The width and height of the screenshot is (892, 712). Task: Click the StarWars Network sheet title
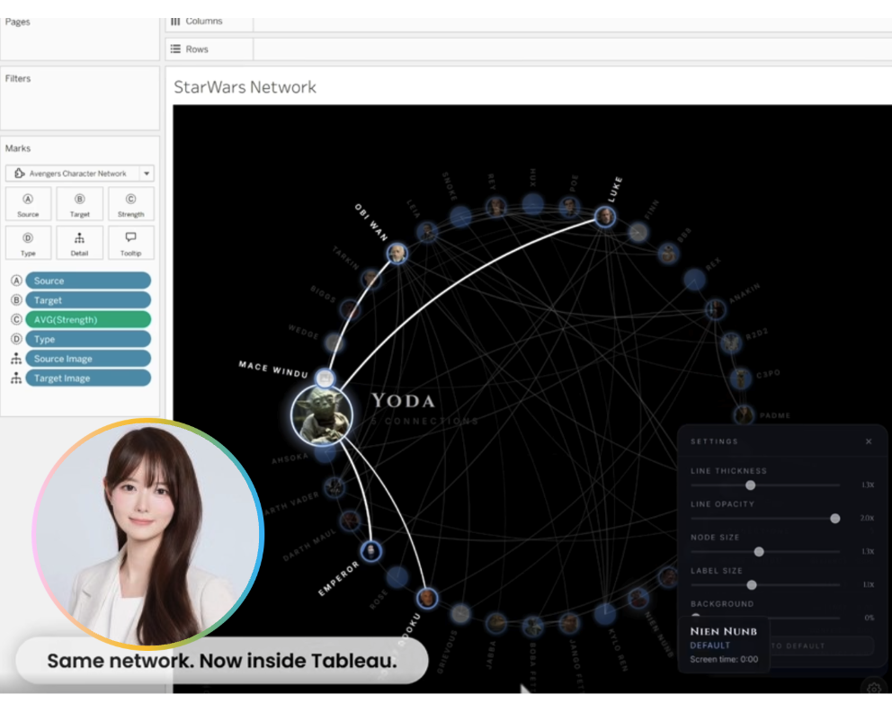245,87
